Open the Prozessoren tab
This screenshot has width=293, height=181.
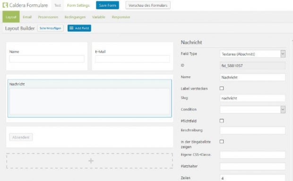(48, 17)
